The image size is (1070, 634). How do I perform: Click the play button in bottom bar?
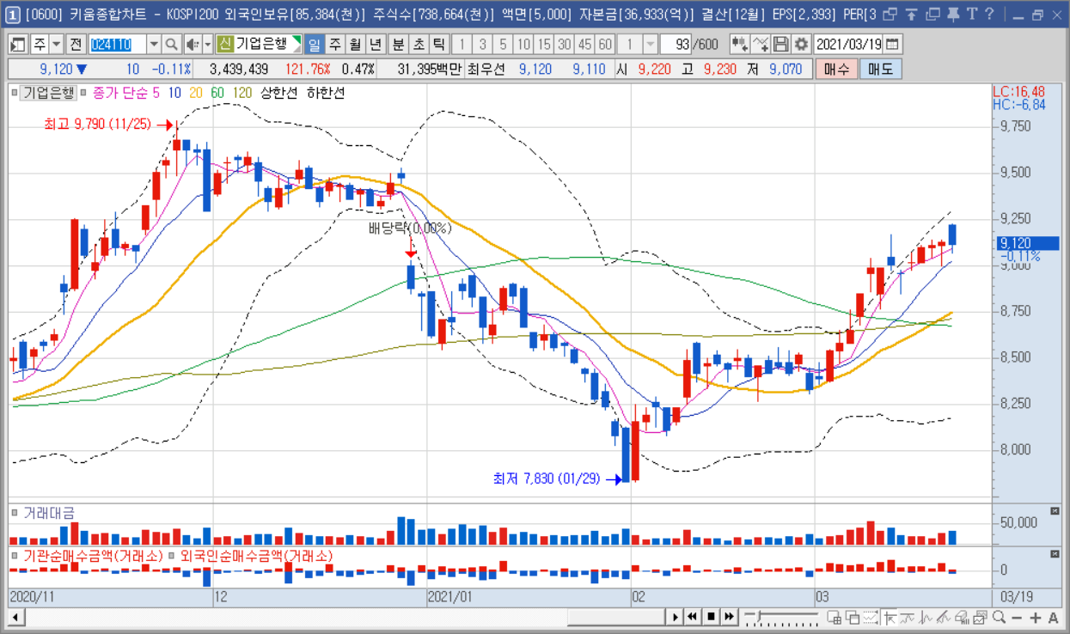tap(676, 617)
